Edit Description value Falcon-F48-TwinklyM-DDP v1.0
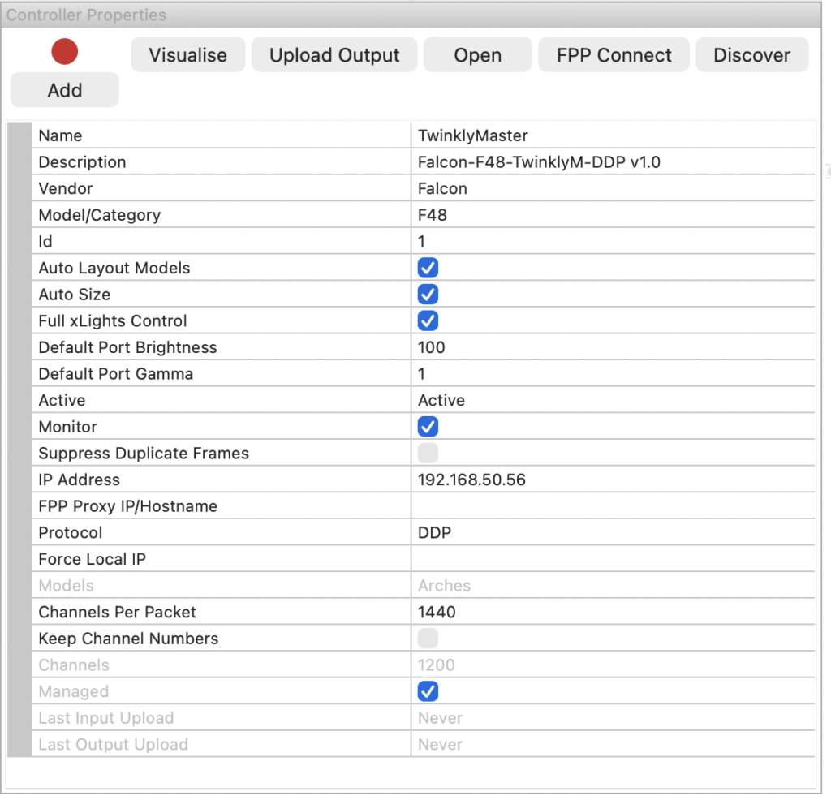831x800 pixels. pos(614,161)
